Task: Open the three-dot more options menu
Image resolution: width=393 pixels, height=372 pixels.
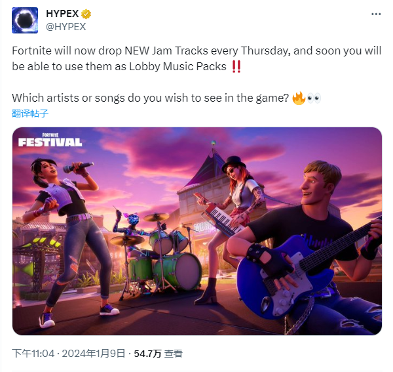Action: [x=376, y=14]
